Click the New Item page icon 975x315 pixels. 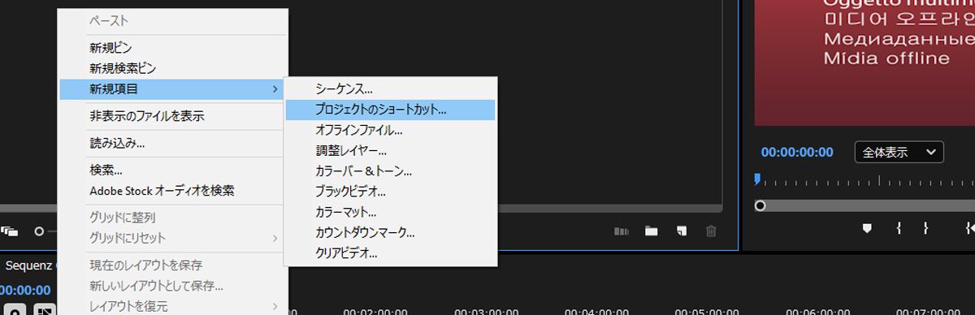(681, 231)
